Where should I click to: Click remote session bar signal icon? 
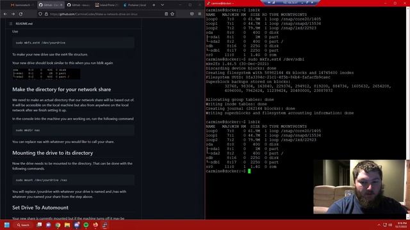(x=274, y=3)
